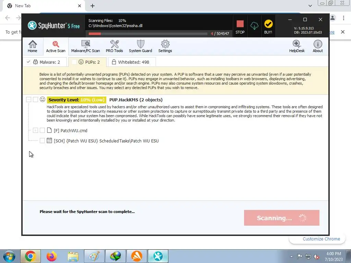Show hidden system tray icons
The image size is (351, 263).
pyautogui.click(x=291, y=256)
